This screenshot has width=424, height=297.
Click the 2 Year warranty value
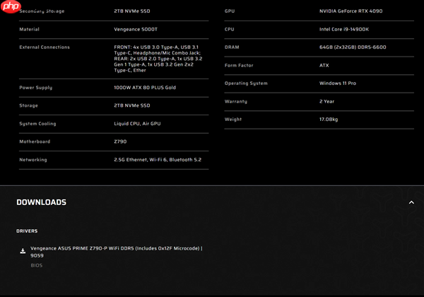point(326,101)
